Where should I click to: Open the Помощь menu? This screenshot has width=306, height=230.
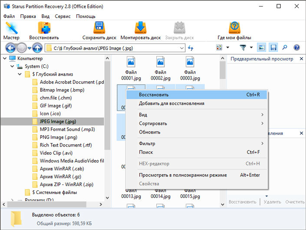click(x=86, y=17)
